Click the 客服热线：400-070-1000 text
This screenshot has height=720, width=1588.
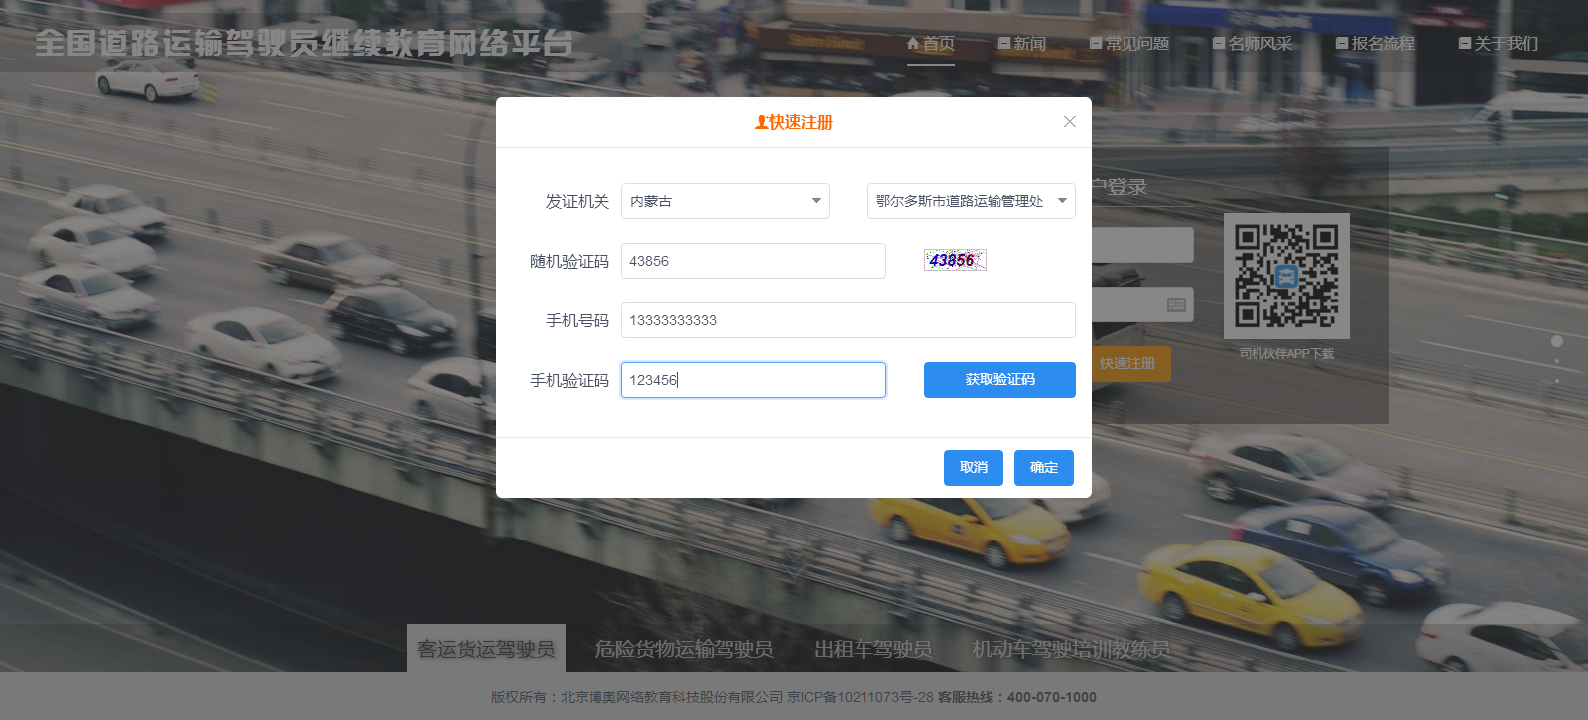click(x=1017, y=697)
